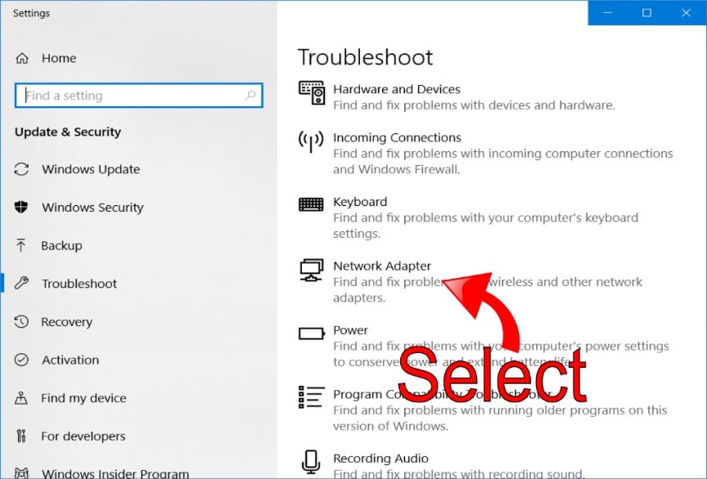Select Recovery in the sidebar
The height and width of the screenshot is (479, 707).
point(66,322)
